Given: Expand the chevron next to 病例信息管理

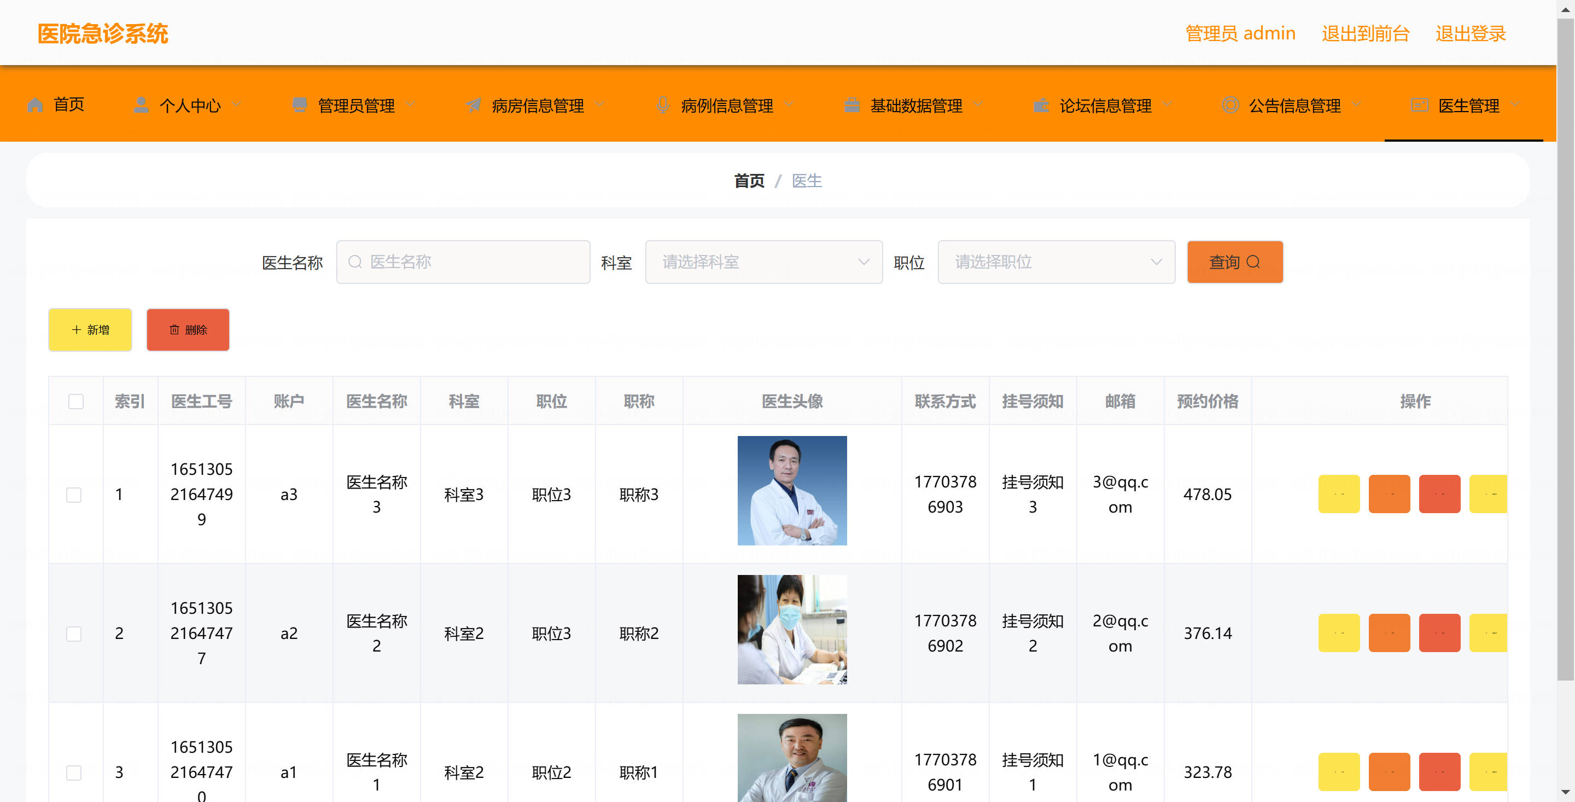Looking at the screenshot, I should [789, 104].
